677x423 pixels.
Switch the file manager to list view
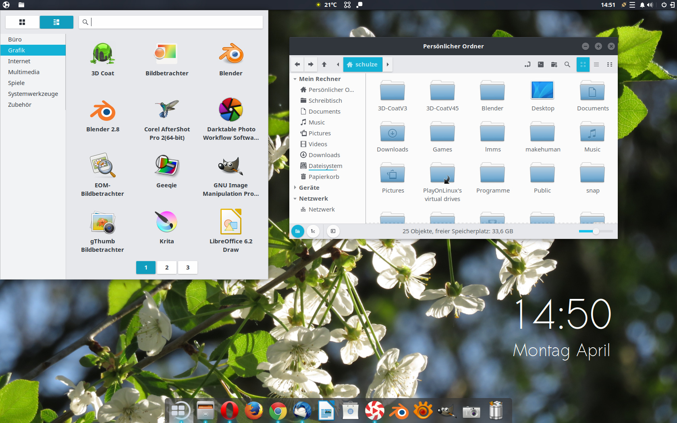pos(596,64)
